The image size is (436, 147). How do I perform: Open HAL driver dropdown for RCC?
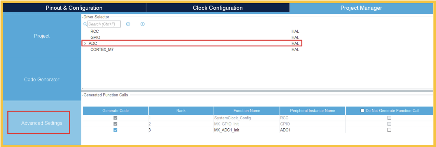[x=295, y=31]
